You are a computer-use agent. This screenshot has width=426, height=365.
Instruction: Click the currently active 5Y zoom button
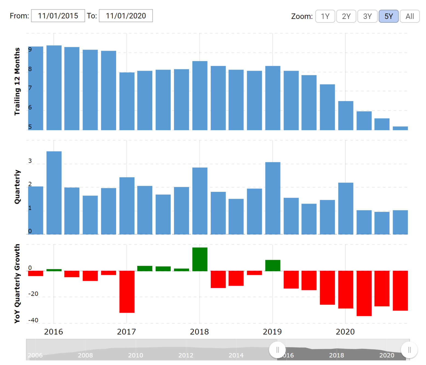[x=388, y=16]
